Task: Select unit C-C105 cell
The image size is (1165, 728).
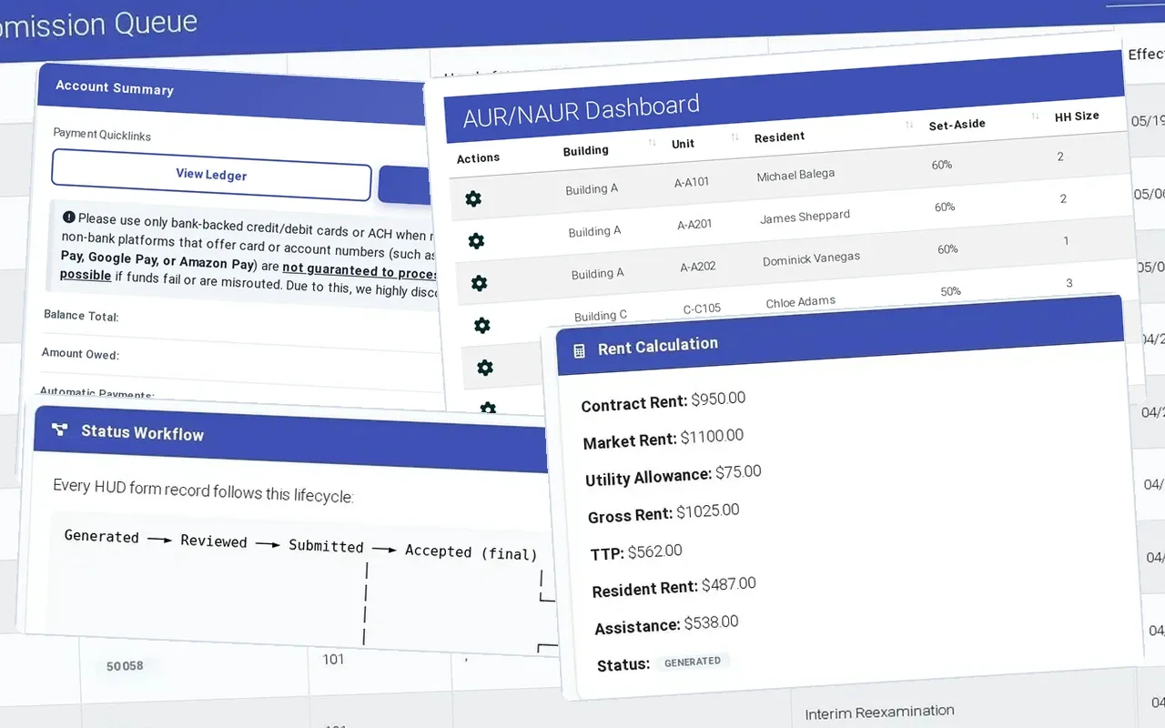Action: pos(702,308)
